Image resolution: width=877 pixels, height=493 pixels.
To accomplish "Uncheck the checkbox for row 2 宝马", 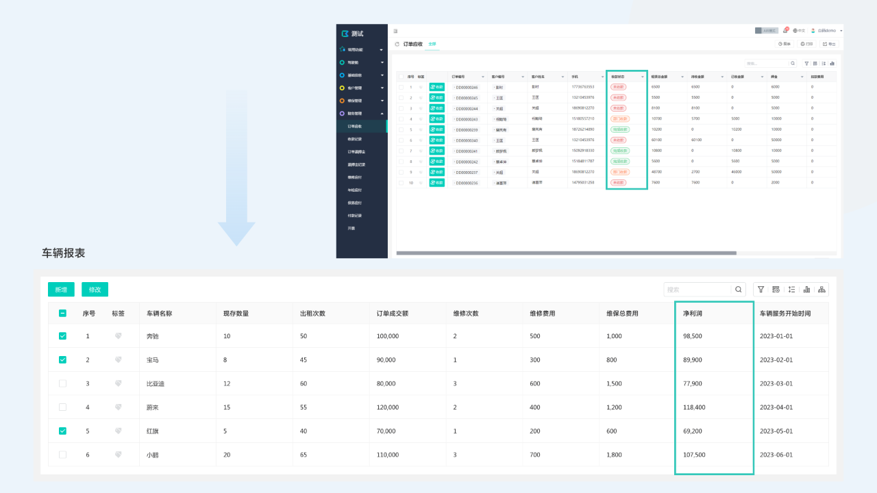I will coord(62,359).
